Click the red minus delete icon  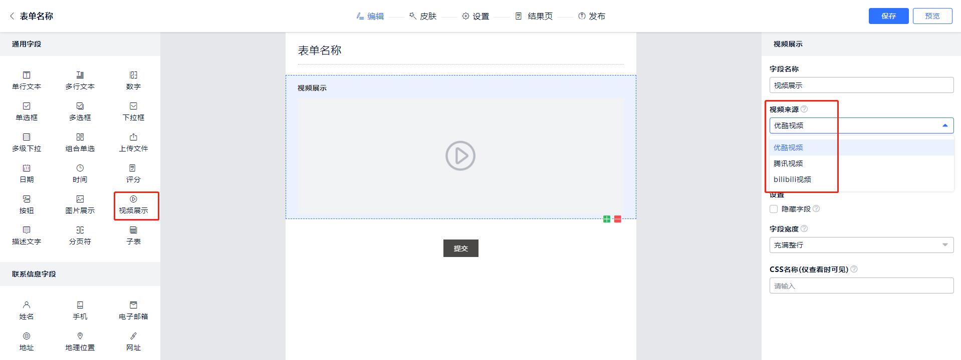(x=617, y=219)
